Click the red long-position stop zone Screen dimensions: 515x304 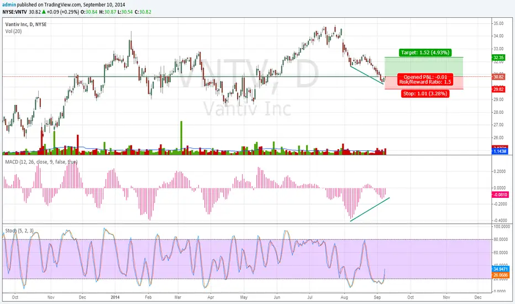click(424, 83)
